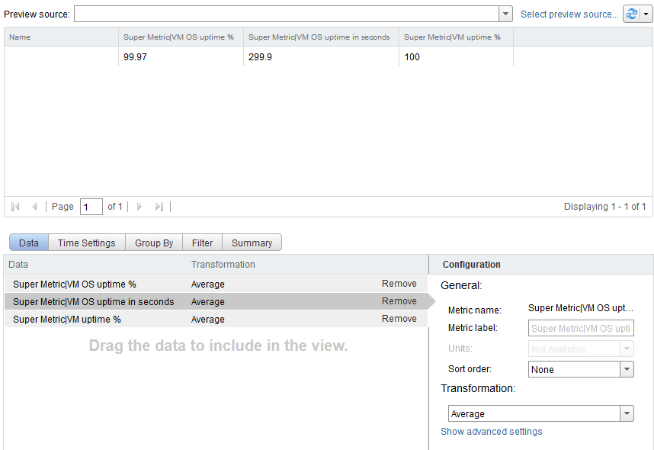
Task: Select the Filter tab
Action: click(x=202, y=243)
